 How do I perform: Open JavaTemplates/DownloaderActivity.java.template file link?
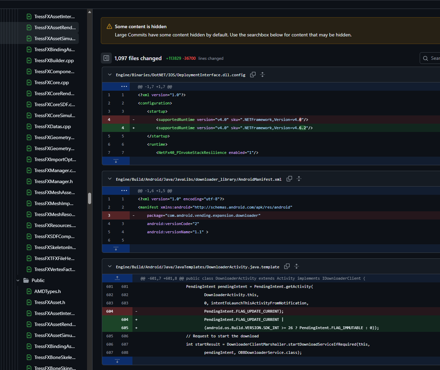(198, 267)
